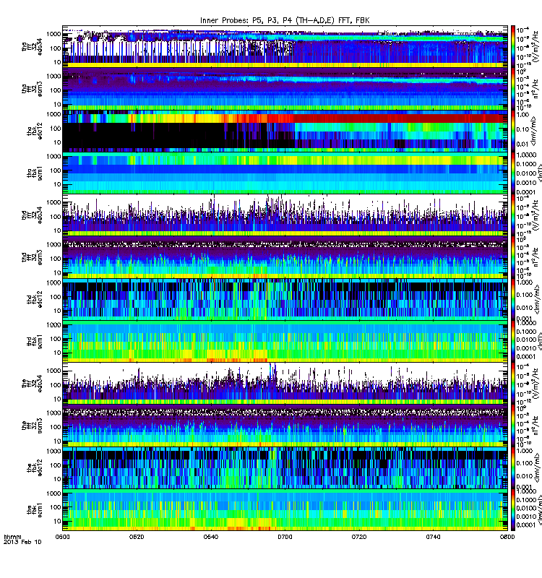The image size is (542, 578).
Task: Click the color bar beside the fbk scm1 panel
Action: (512, 510)
